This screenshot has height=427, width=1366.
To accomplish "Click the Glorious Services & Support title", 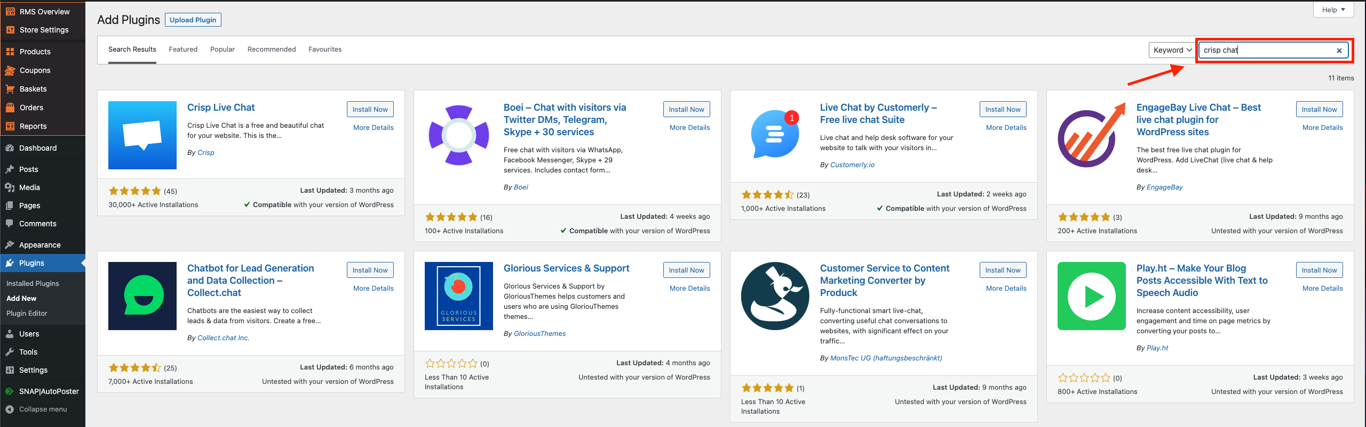I will (567, 268).
